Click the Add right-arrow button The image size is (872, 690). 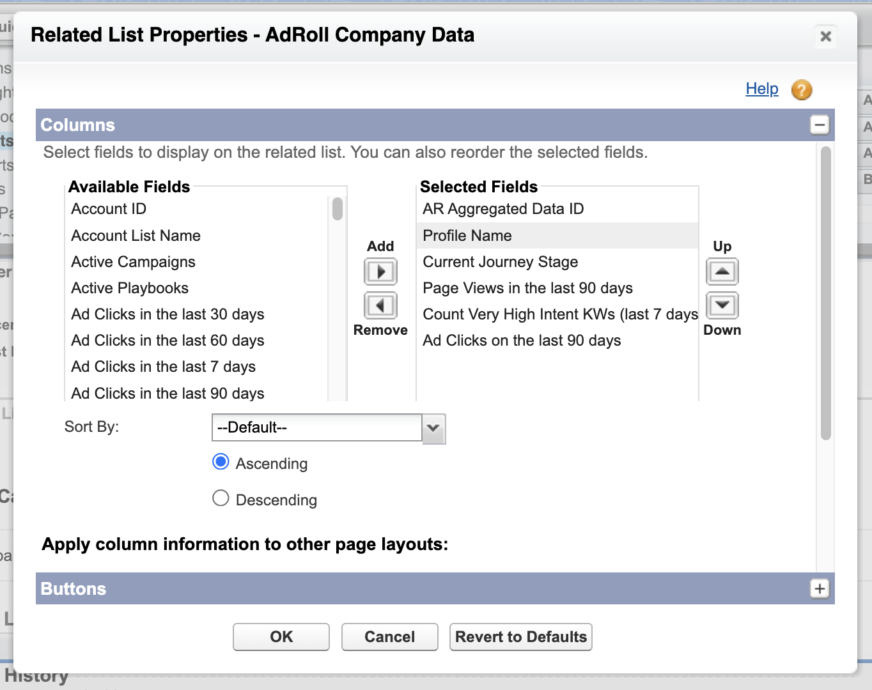click(x=380, y=272)
